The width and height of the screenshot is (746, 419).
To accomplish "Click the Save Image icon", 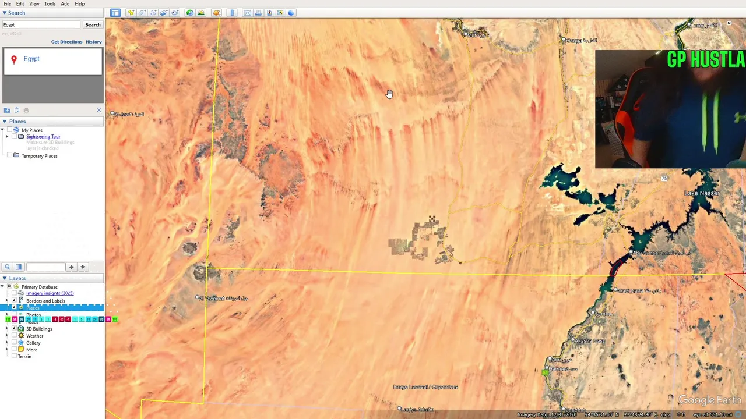I will tap(269, 13).
